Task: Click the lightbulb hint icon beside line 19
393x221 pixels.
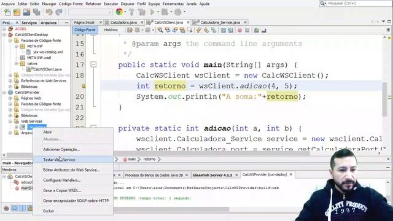Action: [84, 86]
